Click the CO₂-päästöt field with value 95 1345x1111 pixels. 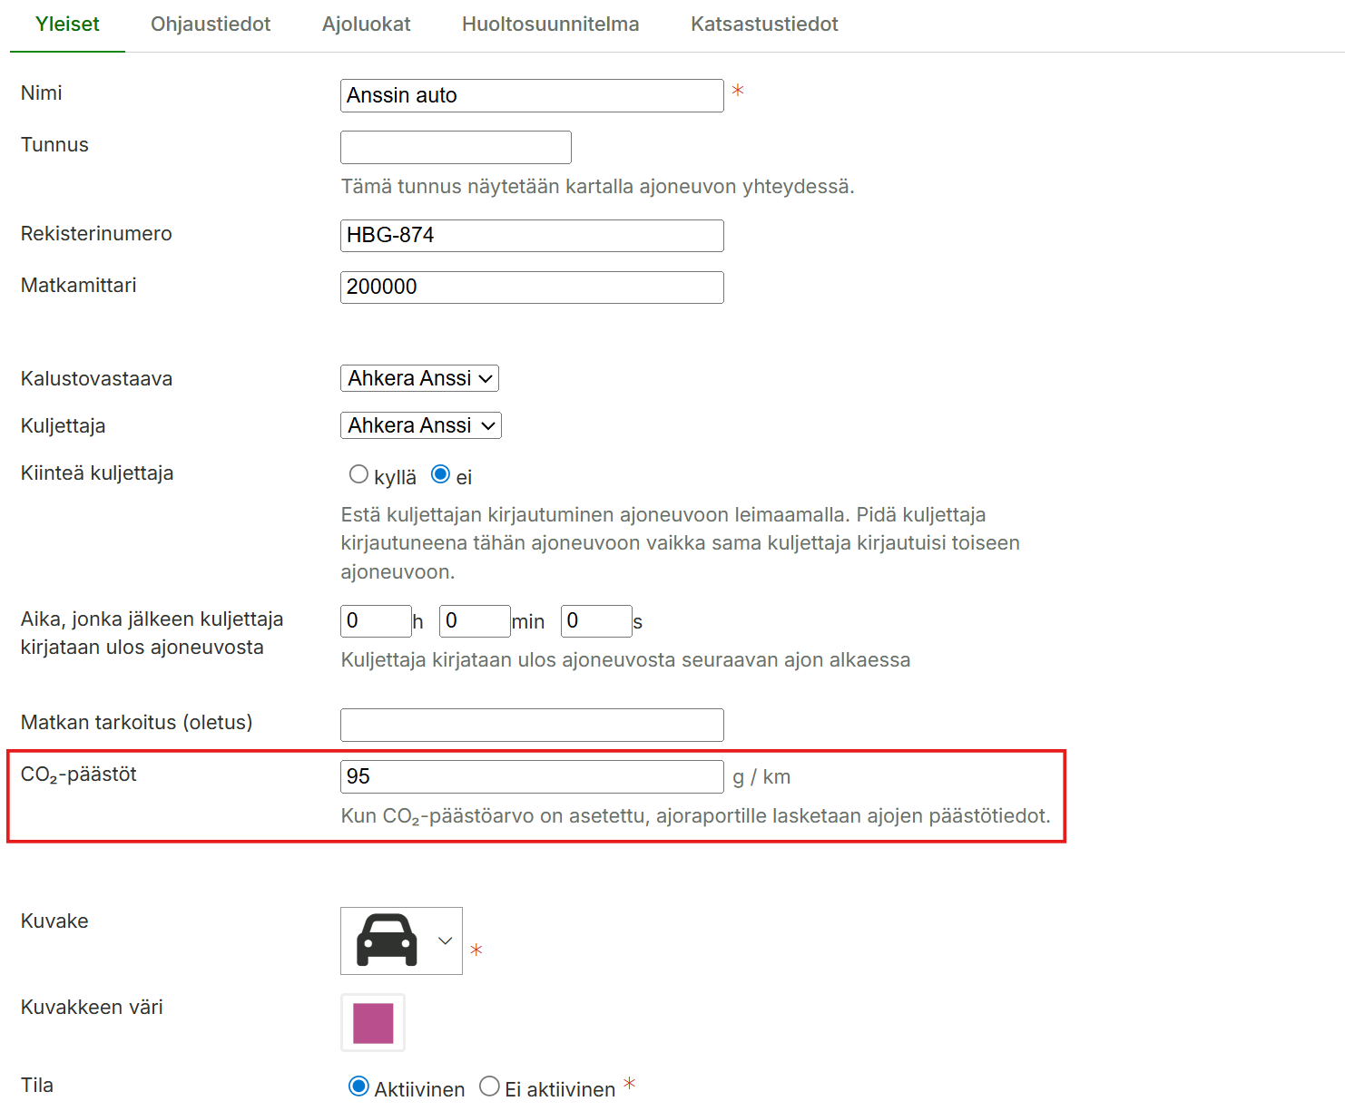[x=531, y=777]
